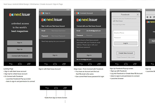
Task: Tap recent apps icon on Facebook pop-up screen
Action: (135, 64)
